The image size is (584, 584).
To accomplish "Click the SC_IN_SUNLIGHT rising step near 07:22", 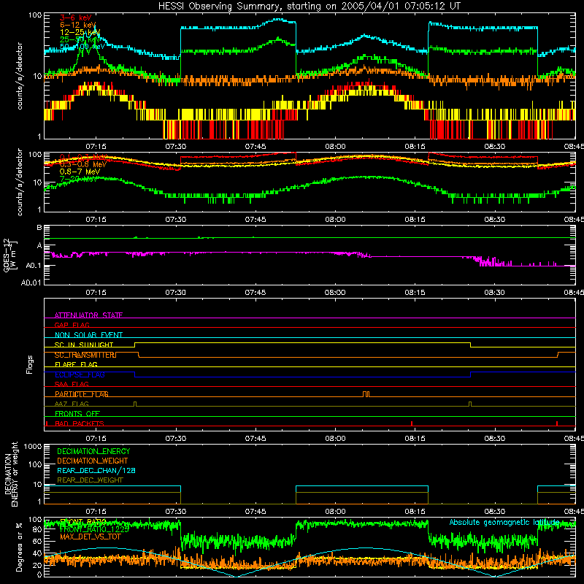I will click(x=134, y=345).
